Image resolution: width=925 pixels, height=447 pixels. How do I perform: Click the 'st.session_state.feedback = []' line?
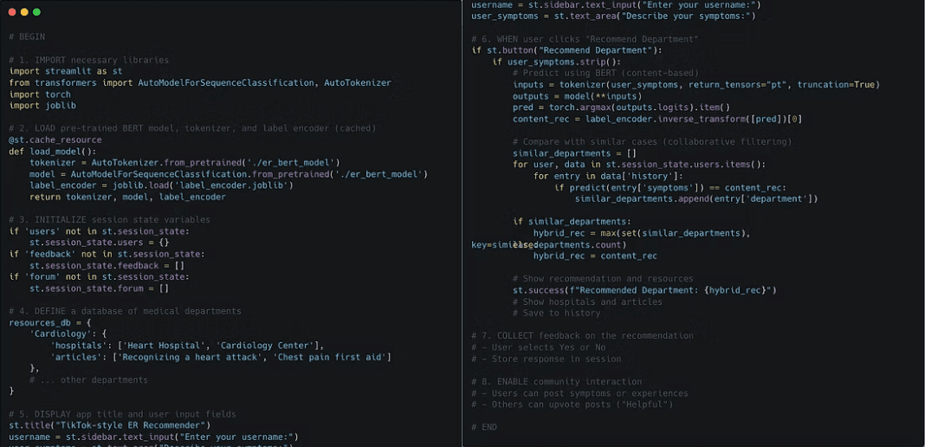[x=107, y=266]
